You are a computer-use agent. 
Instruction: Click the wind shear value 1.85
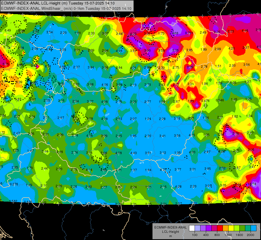point(133,136)
